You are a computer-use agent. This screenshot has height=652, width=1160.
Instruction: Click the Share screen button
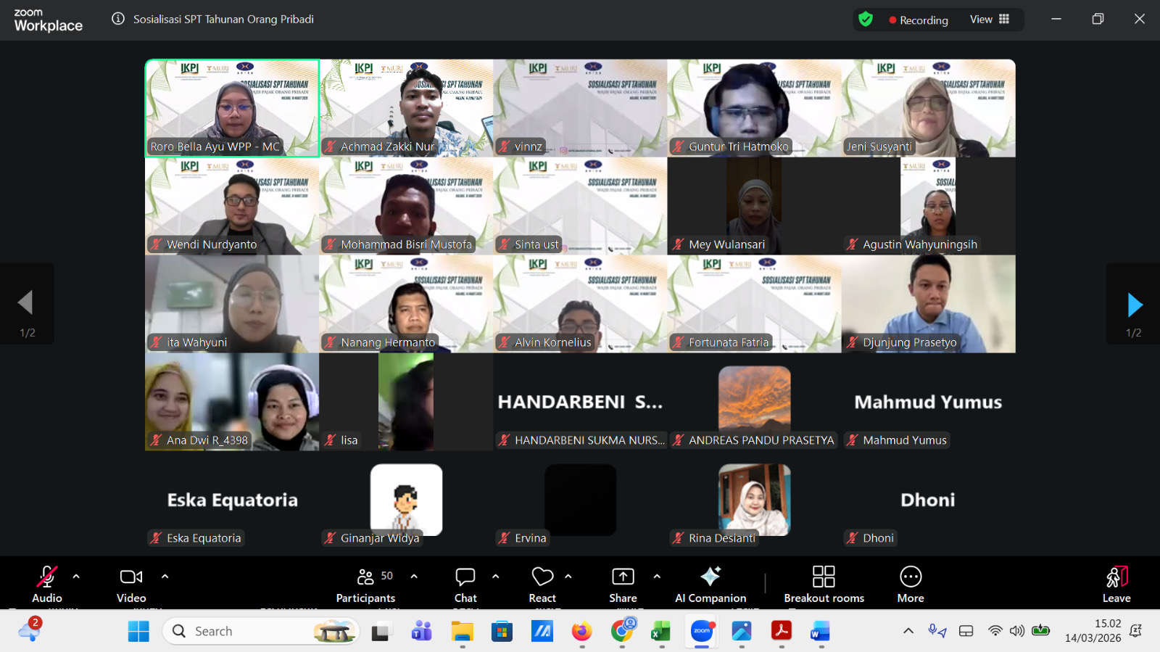coord(623,584)
